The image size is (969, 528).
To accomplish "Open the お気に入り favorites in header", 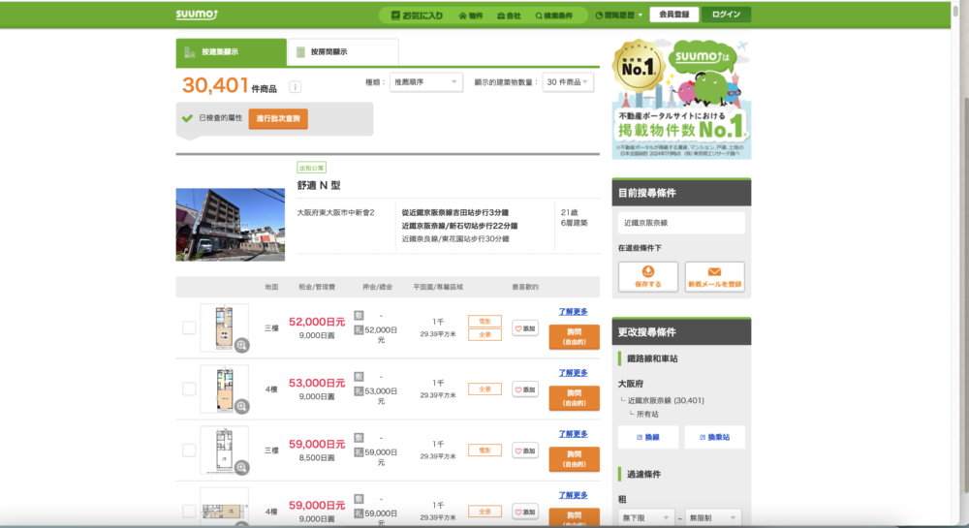I will [416, 15].
